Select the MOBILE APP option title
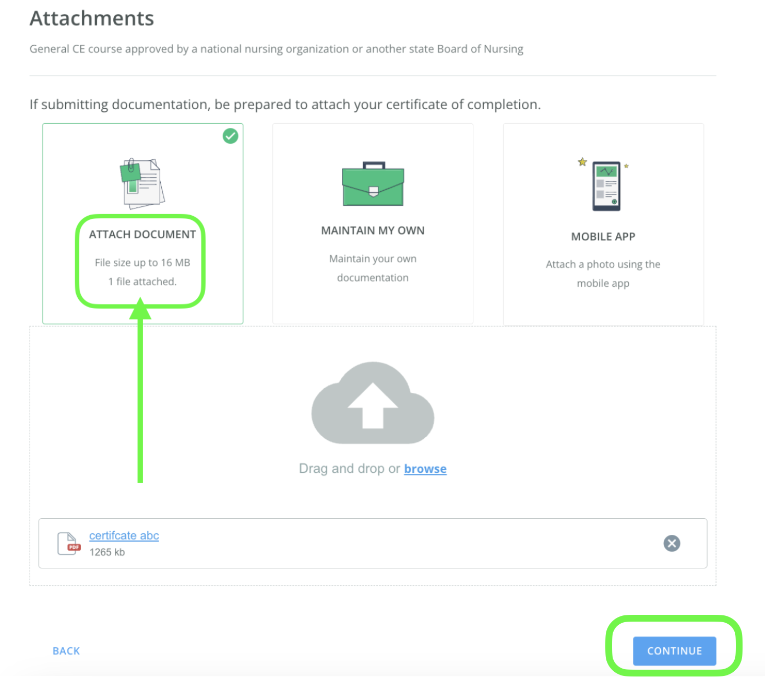 point(603,237)
